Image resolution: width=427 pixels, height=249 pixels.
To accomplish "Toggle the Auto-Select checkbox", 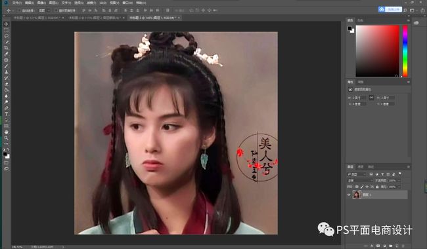I will click(19, 10).
